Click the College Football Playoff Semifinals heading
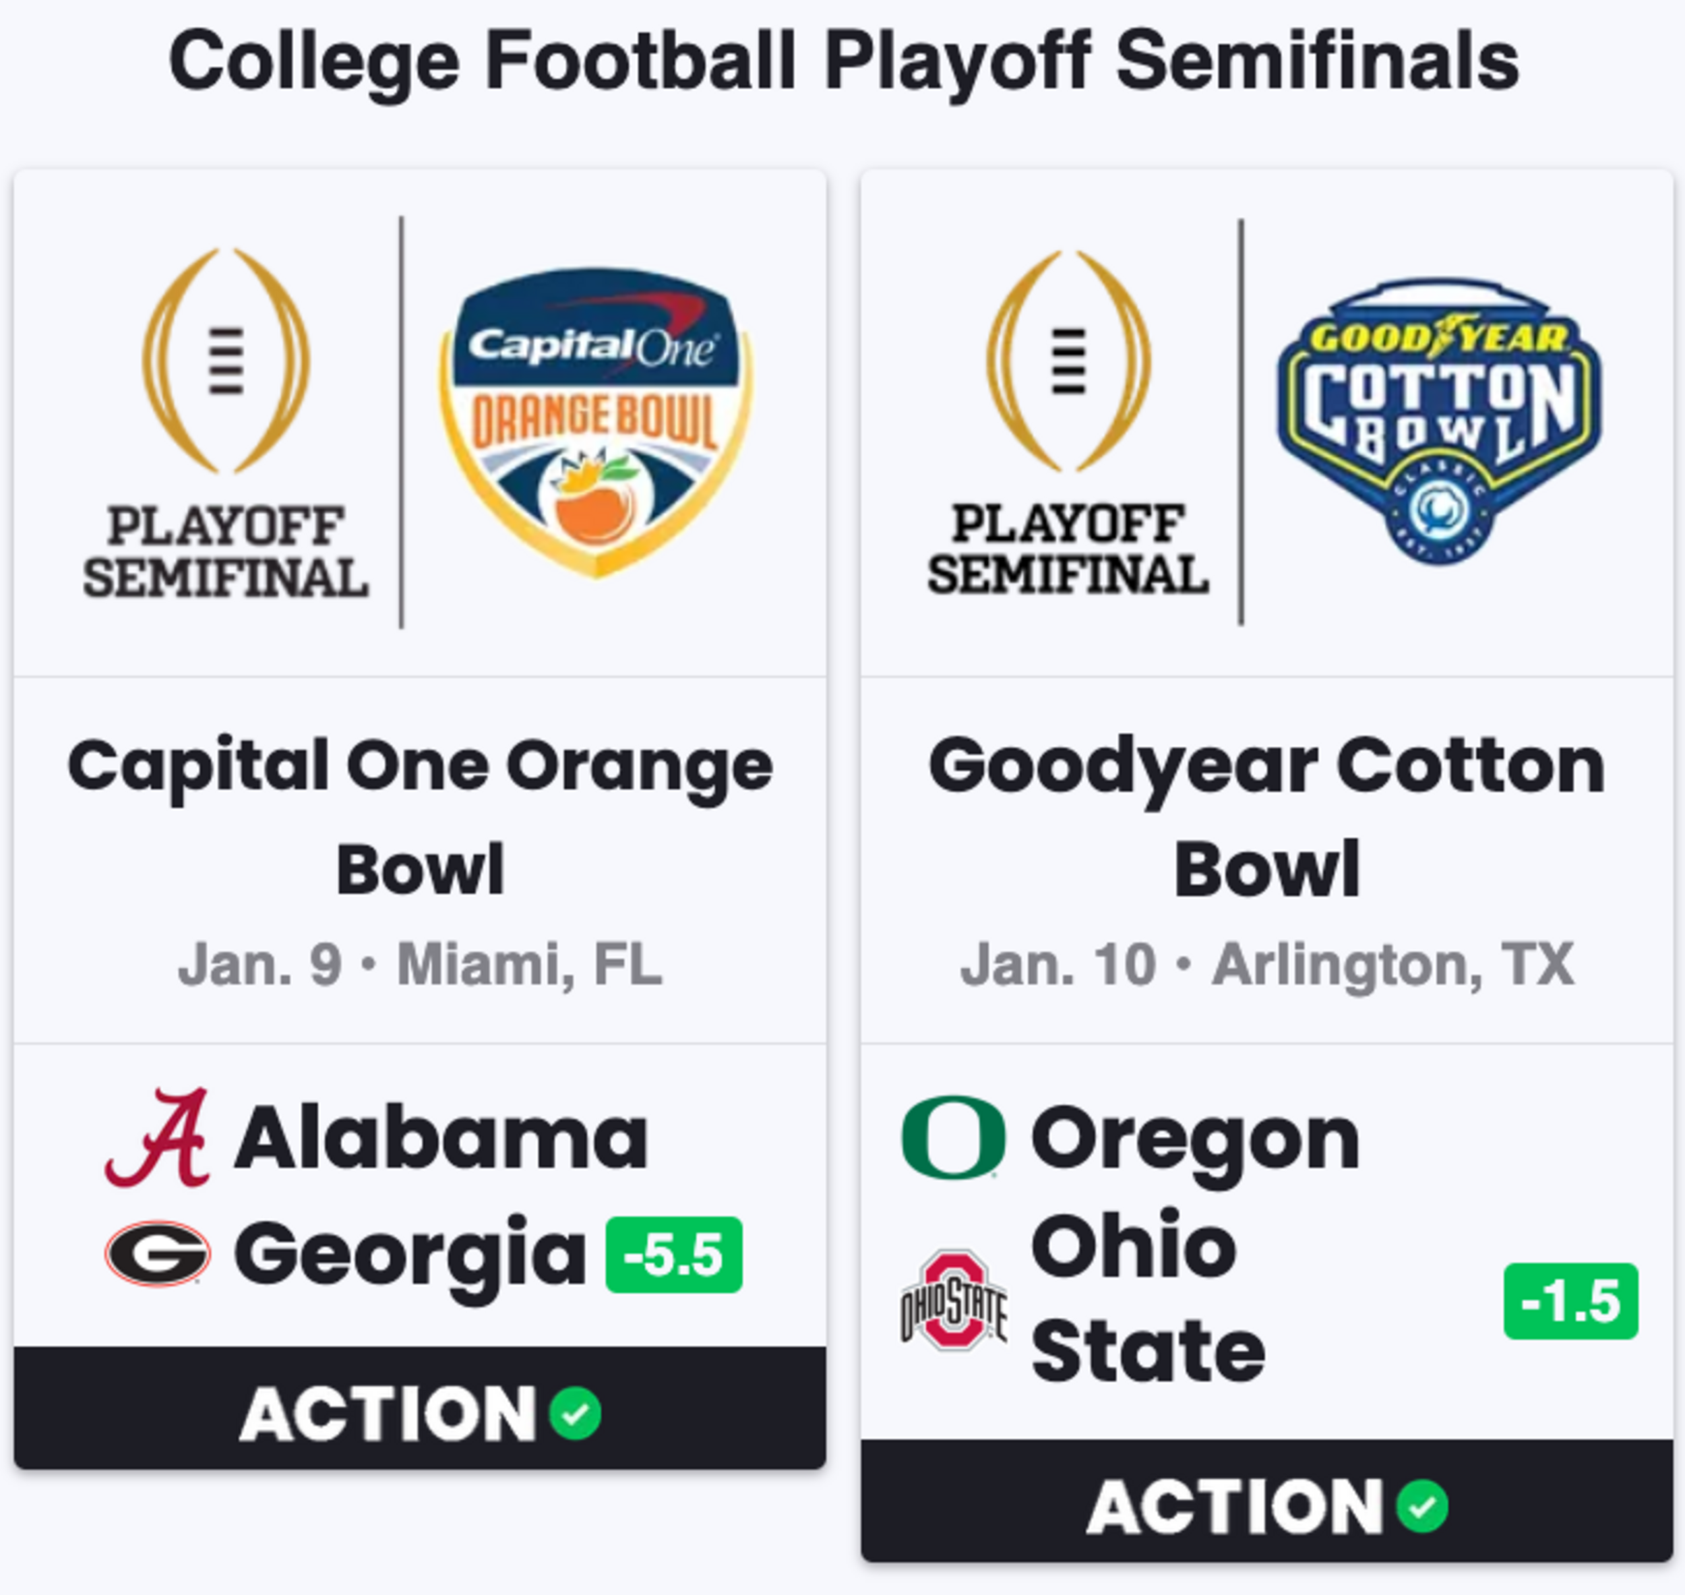This screenshot has height=1595, width=1685. 845,62
